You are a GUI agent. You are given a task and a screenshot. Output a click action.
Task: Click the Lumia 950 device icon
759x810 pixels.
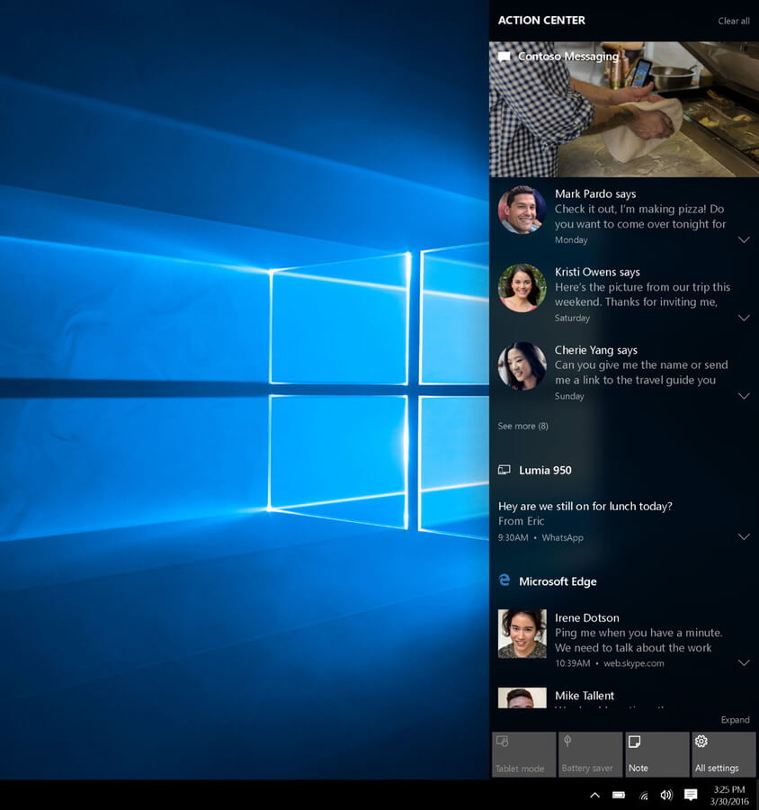click(x=504, y=470)
